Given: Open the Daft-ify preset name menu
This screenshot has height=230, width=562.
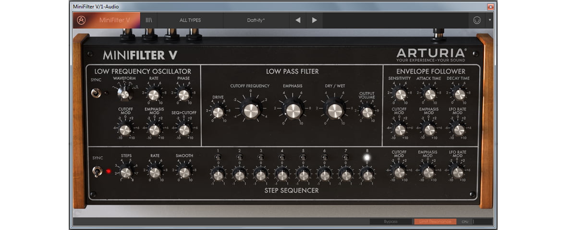Looking at the screenshot, I should (x=256, y=21).
